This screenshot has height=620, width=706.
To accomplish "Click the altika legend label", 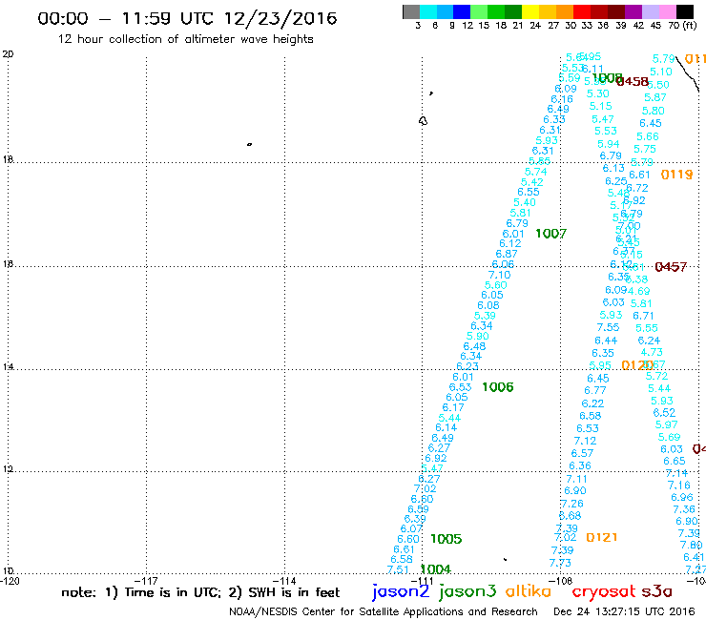I will pos(528,591).
